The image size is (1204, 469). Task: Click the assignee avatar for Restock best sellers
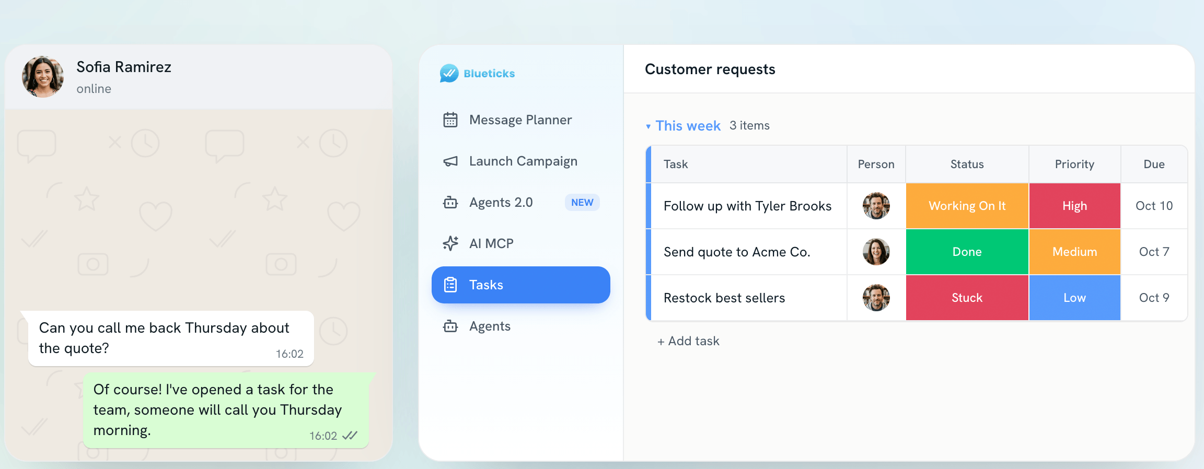[x=876, y=298]
